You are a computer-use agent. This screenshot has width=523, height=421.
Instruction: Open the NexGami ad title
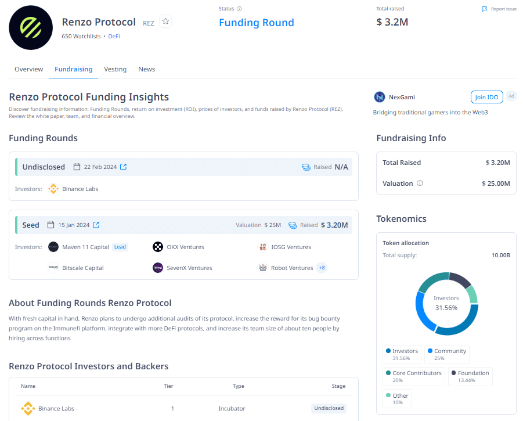402,97
